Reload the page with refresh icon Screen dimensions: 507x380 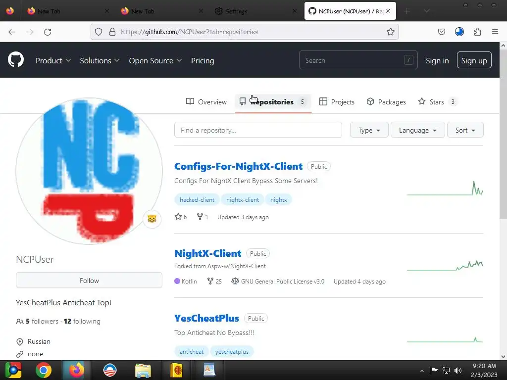[x=48, y=32]
